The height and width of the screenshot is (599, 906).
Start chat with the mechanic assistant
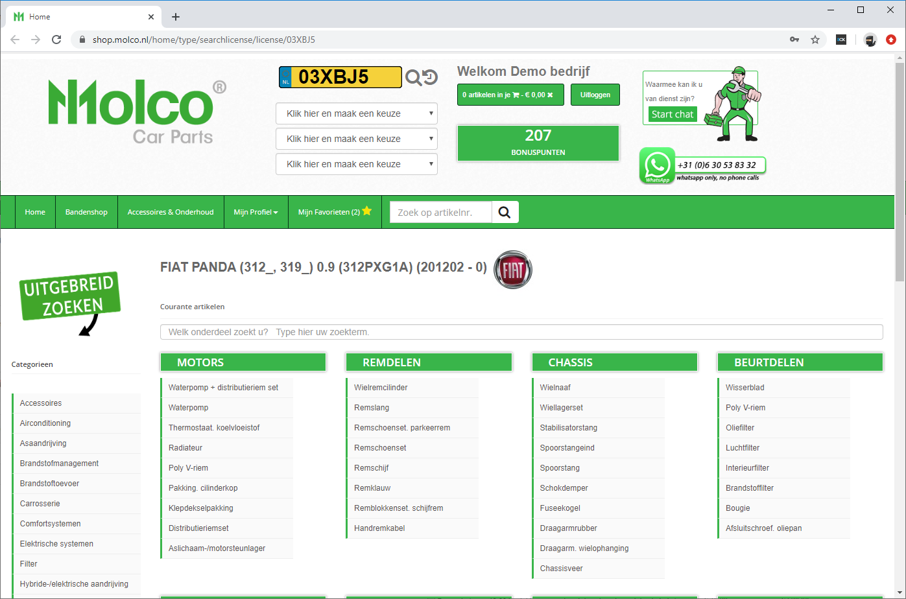pyautogui.click(x=673, y=114)
